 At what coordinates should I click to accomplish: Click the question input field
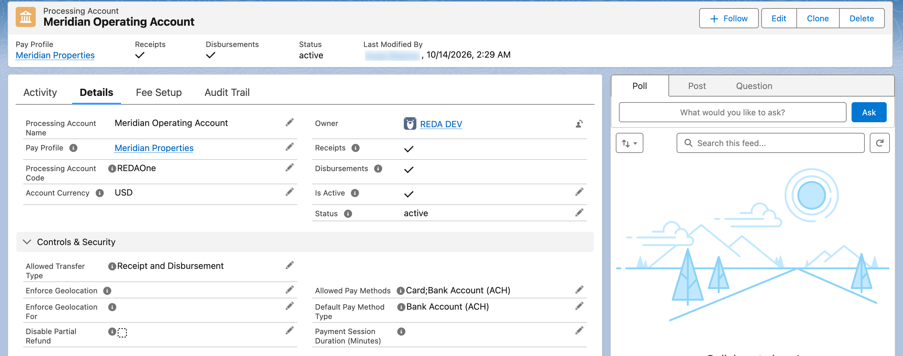tap(733, 112)
